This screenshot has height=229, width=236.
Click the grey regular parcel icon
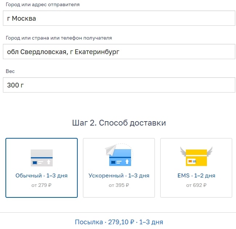coord(42,158)
